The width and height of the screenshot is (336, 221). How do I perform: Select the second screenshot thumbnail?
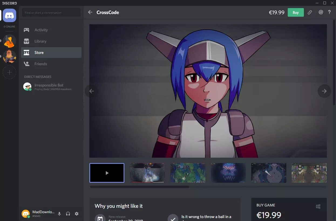coord(147,173)
